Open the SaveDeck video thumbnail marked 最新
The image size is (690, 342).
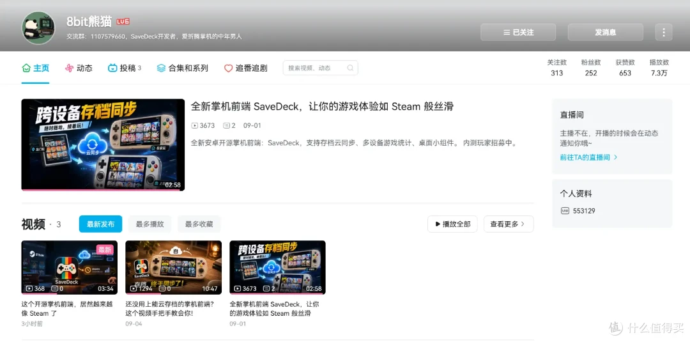[x=70, y=267]
